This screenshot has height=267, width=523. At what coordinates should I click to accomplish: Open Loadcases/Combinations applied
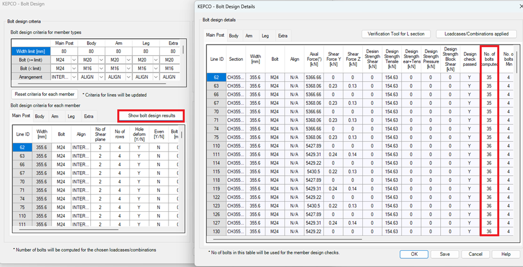(475, 34)
